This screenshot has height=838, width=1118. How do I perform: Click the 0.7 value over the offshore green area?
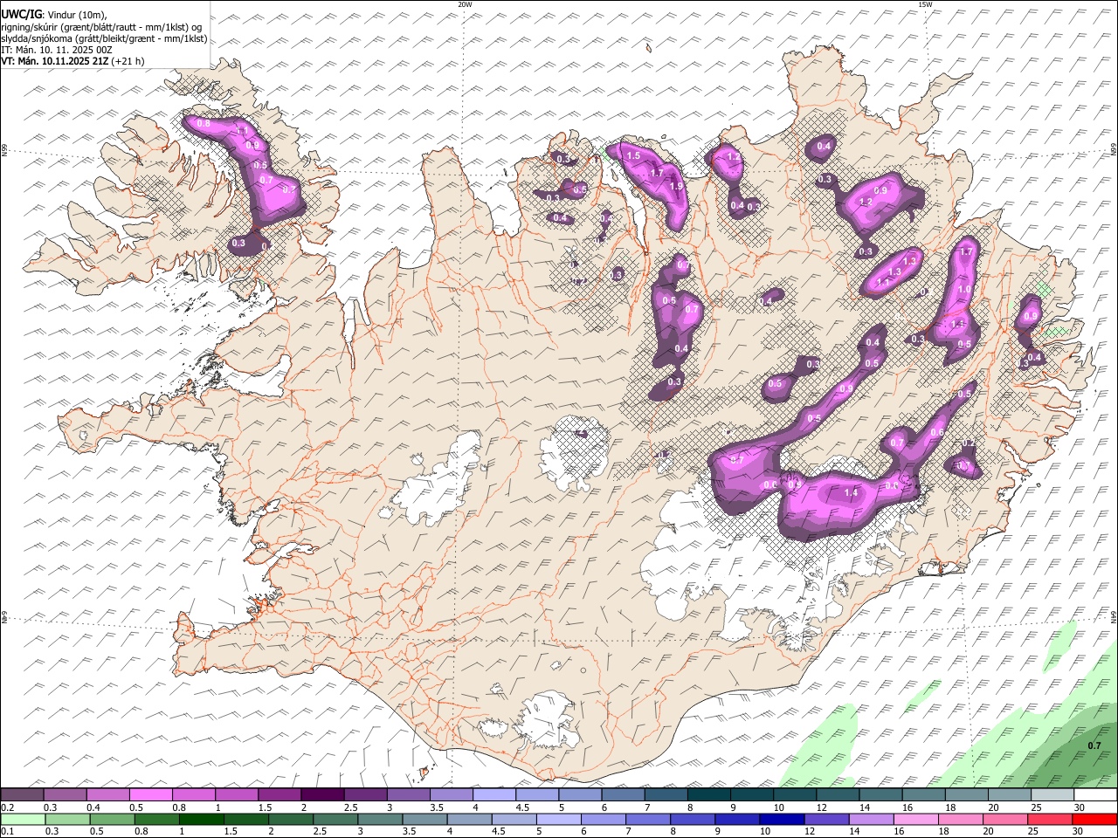tap(1094, 745)
